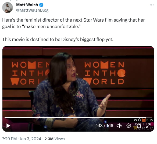Click the 2.3M Views count
Viewport: 157px width, 144px height.
[55, 139]
